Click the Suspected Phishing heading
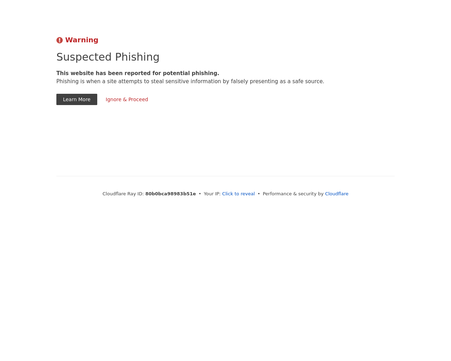 108,57
